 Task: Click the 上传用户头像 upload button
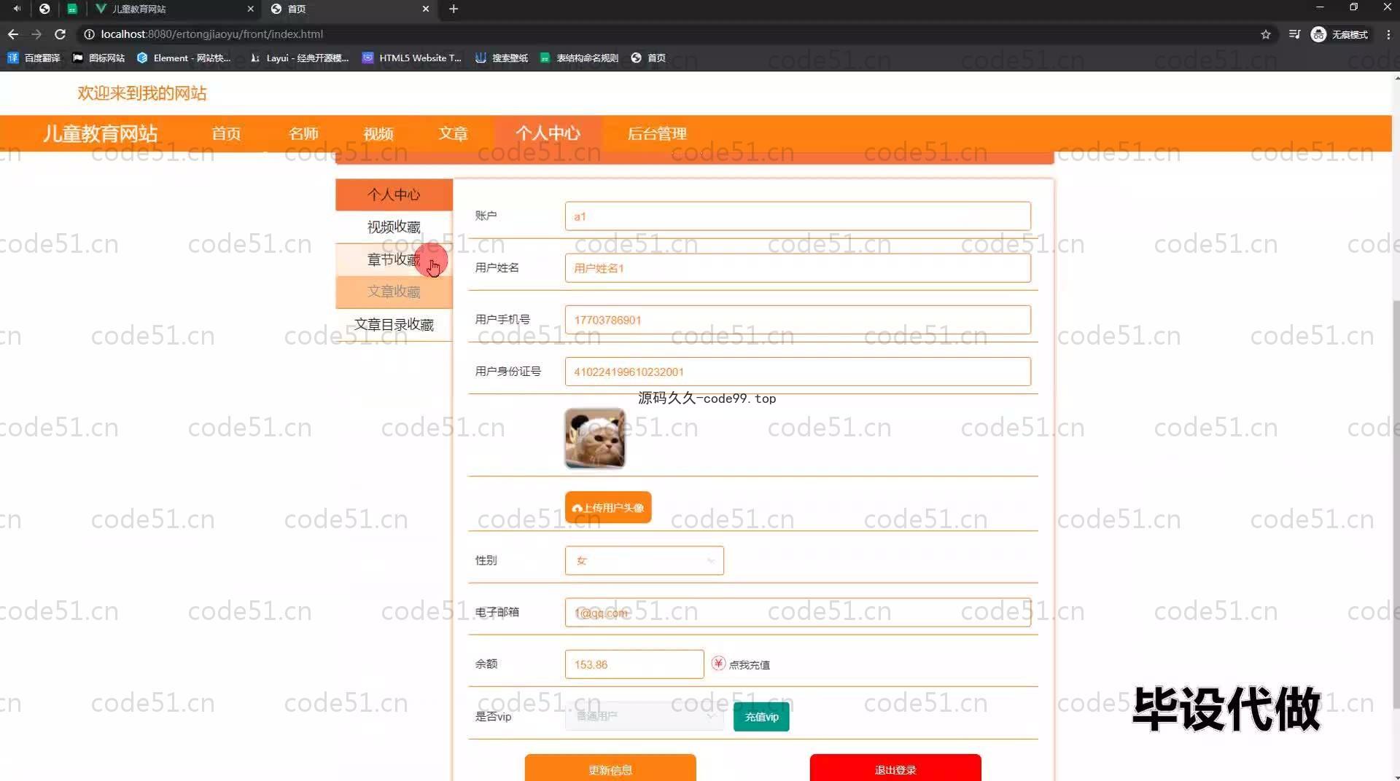point(608,507)
